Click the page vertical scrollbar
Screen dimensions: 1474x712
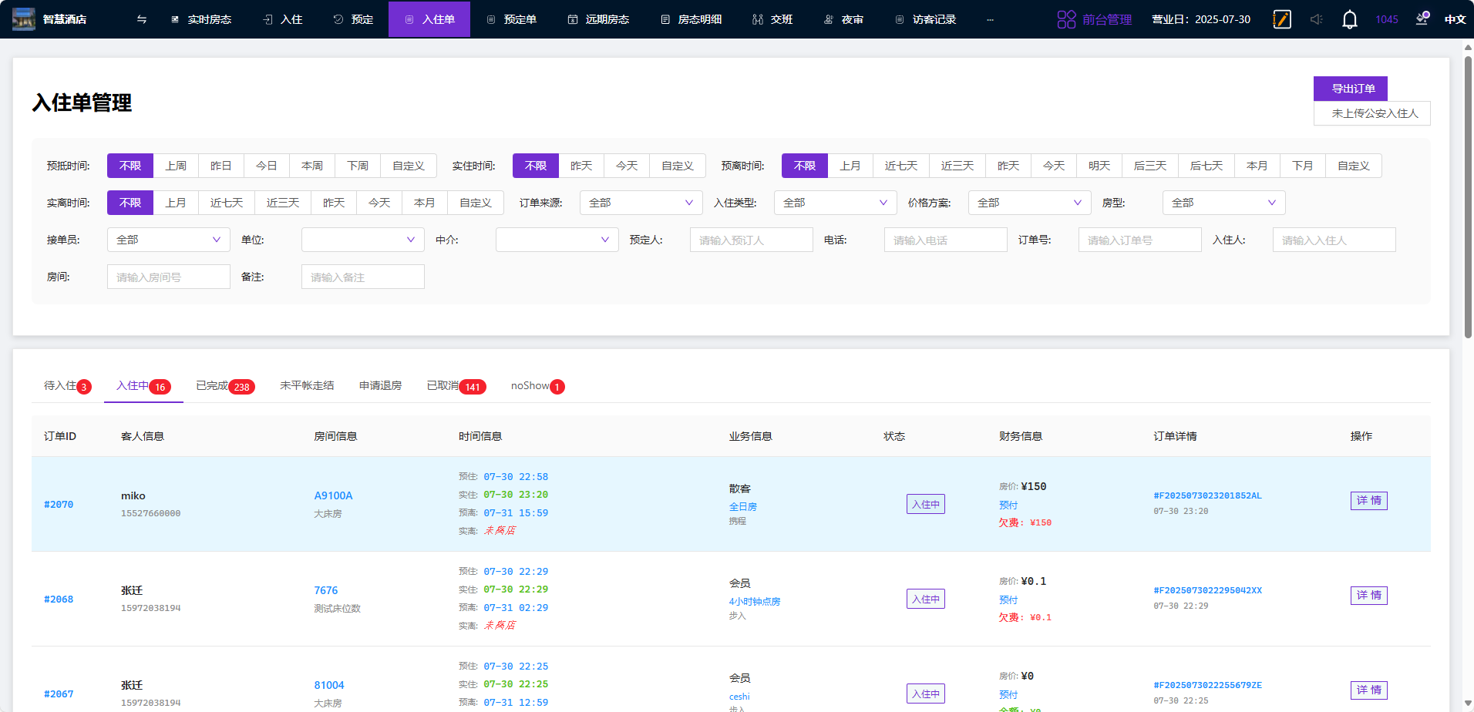(1468, 196)
